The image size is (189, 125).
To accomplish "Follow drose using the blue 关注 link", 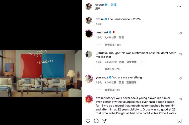I will 113,5.
